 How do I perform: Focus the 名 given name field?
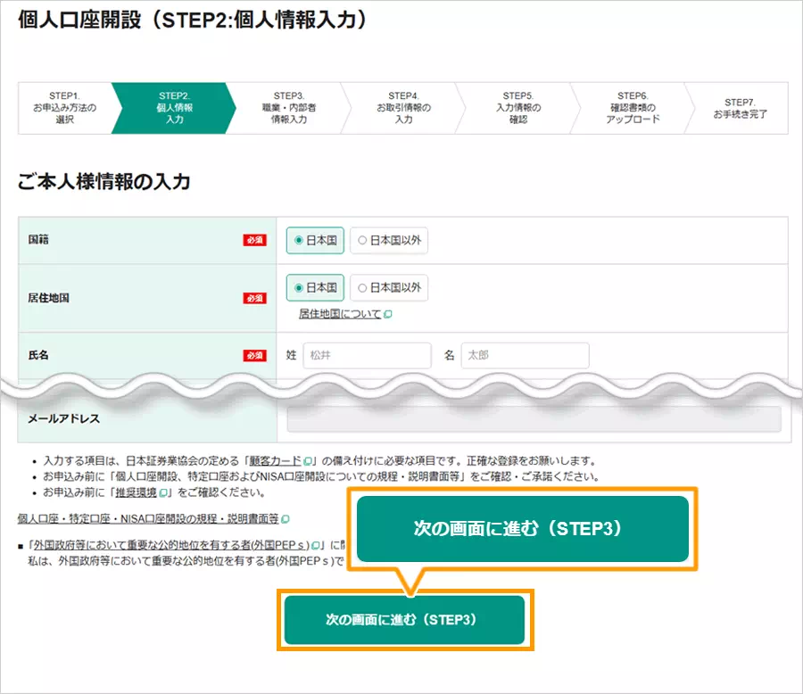click(525, 355)
